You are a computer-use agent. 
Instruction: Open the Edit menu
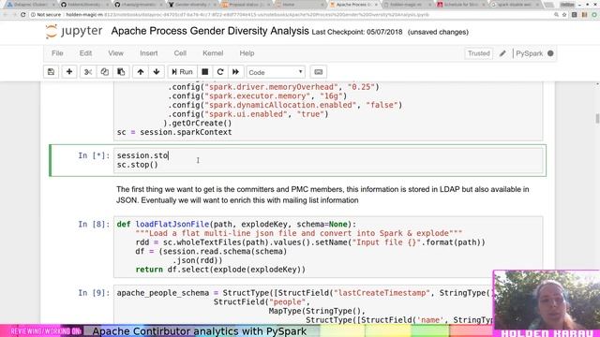click(x=85, y=53)
